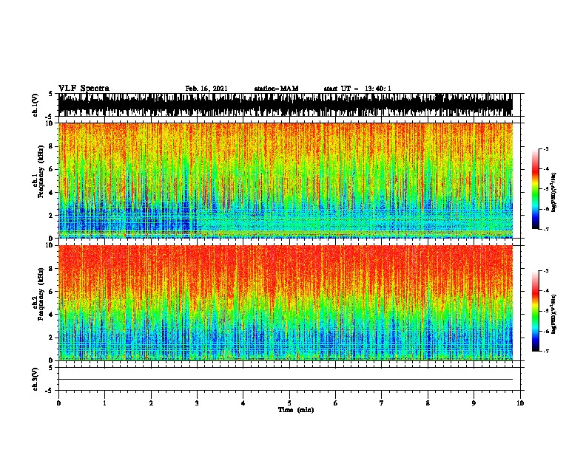Click the time axis tick label 5

[x=289, y=403]
